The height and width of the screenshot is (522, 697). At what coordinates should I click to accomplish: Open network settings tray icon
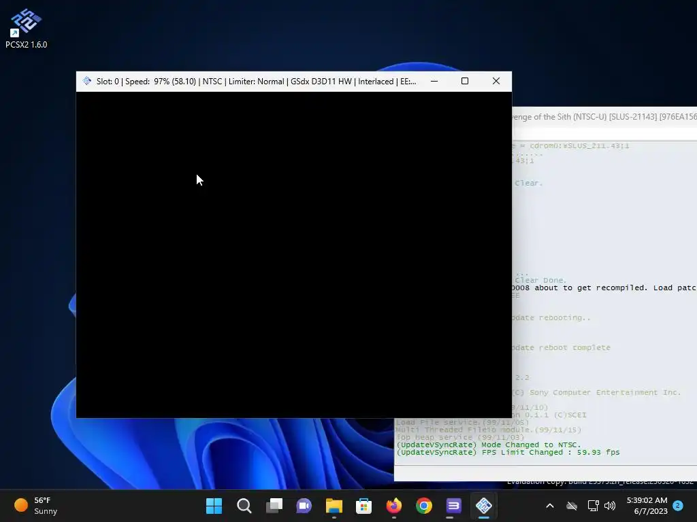coord(593,506)
